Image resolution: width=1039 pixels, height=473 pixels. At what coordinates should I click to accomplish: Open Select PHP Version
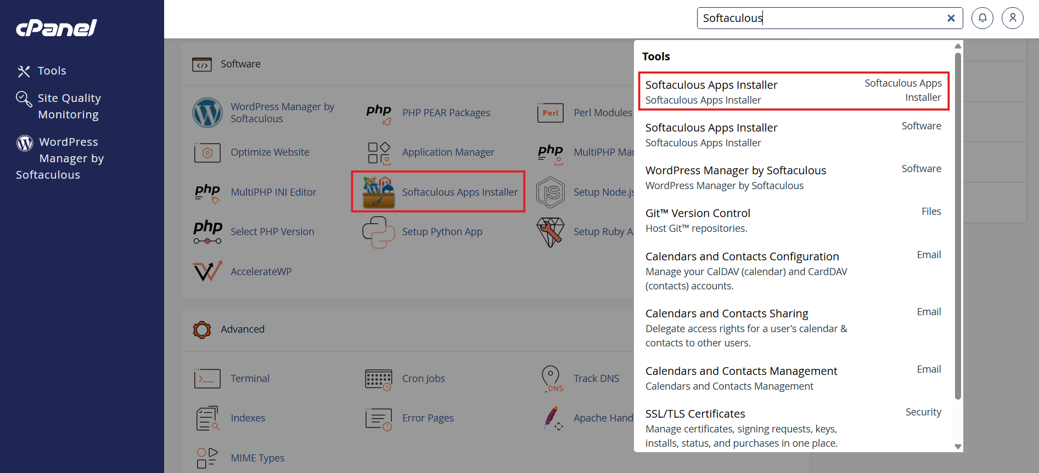coord(272,231)
